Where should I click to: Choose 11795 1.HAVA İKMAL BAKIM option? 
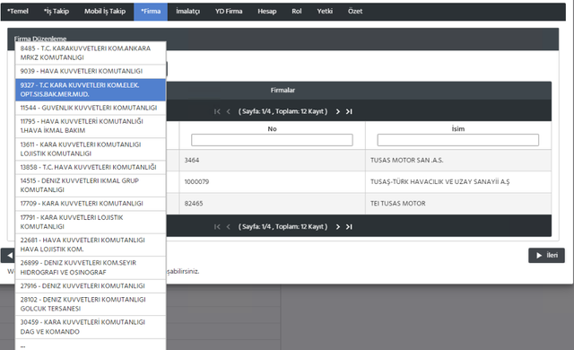coord(91,126)
